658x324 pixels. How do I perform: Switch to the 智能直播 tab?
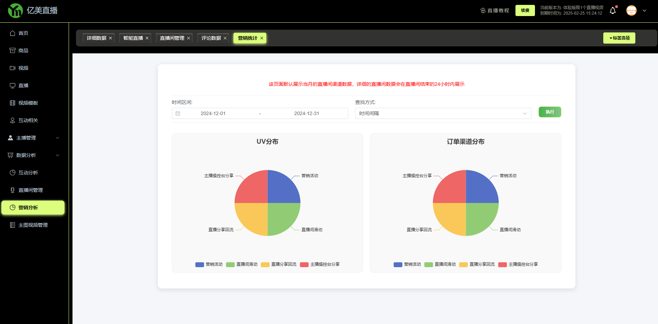pyautogui.click(x=133, y=38)
